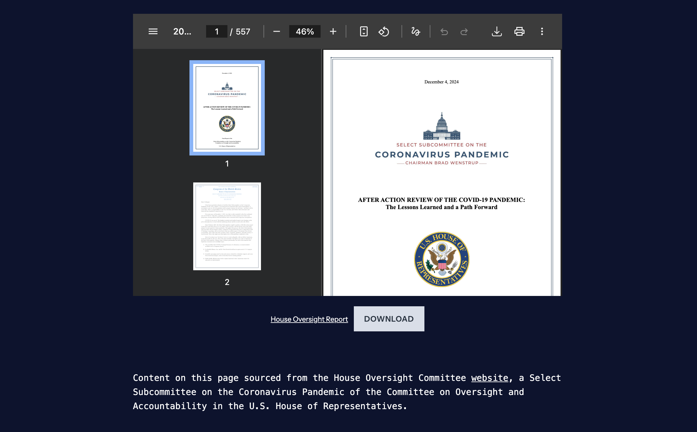Follow the House Oversight Committee website link

pos(489,378)
